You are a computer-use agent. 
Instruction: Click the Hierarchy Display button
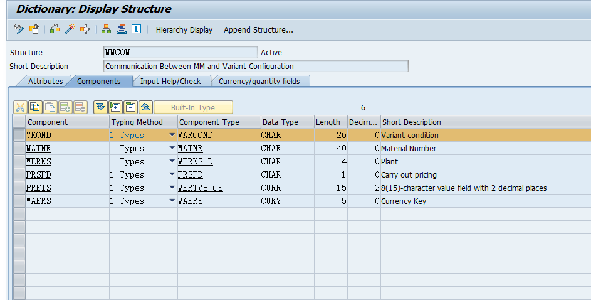[x=184, y=29]
